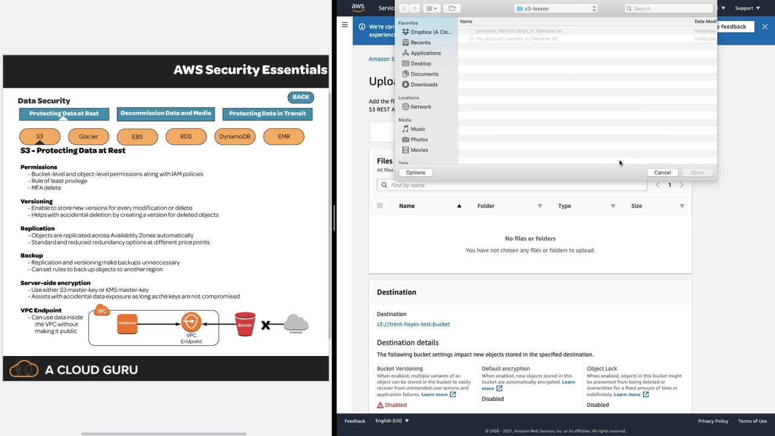Select the DynamoDB service pill
The width and height of the screenshot is (775, 436).
point(235,137)
